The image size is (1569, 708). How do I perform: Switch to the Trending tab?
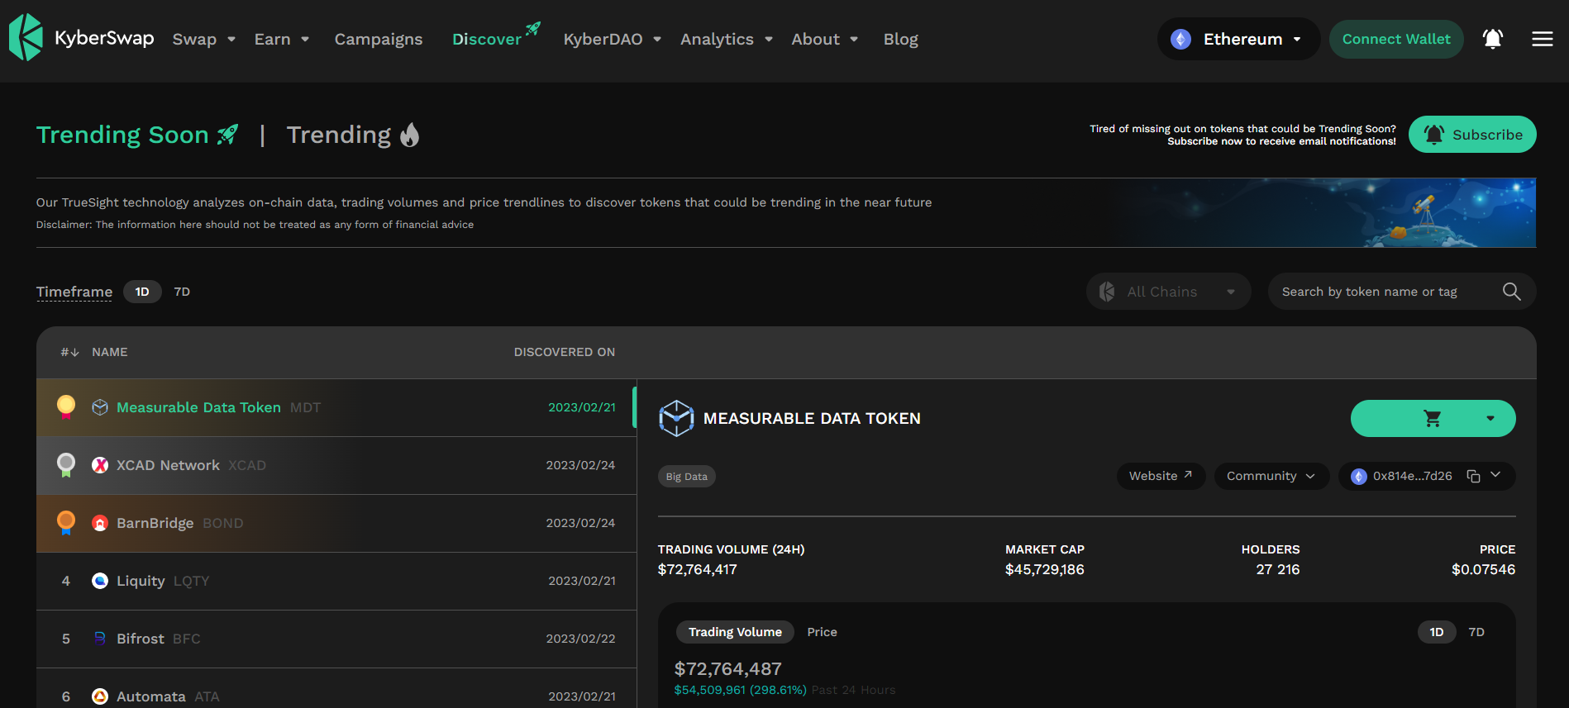pos(353,135)
